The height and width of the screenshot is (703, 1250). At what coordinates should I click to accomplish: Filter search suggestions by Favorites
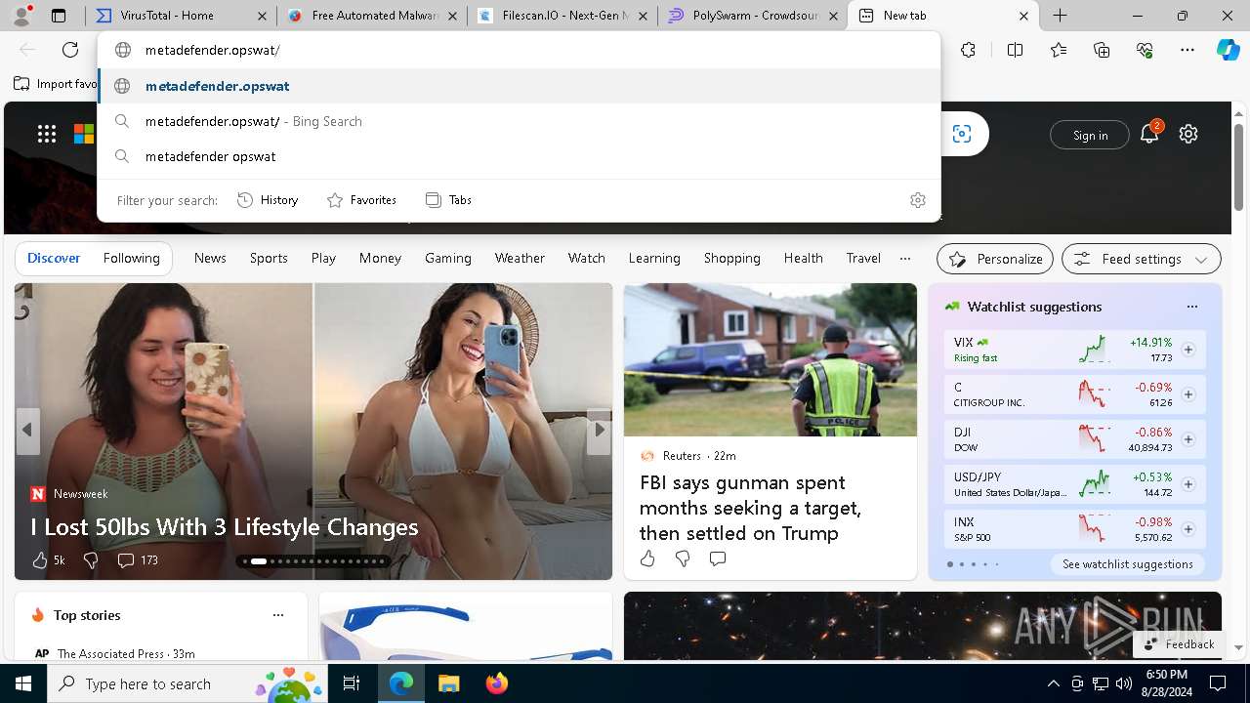pyautogui.click(x=361, y=200)
